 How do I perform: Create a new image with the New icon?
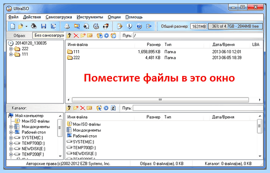click(x=13, y=27)
